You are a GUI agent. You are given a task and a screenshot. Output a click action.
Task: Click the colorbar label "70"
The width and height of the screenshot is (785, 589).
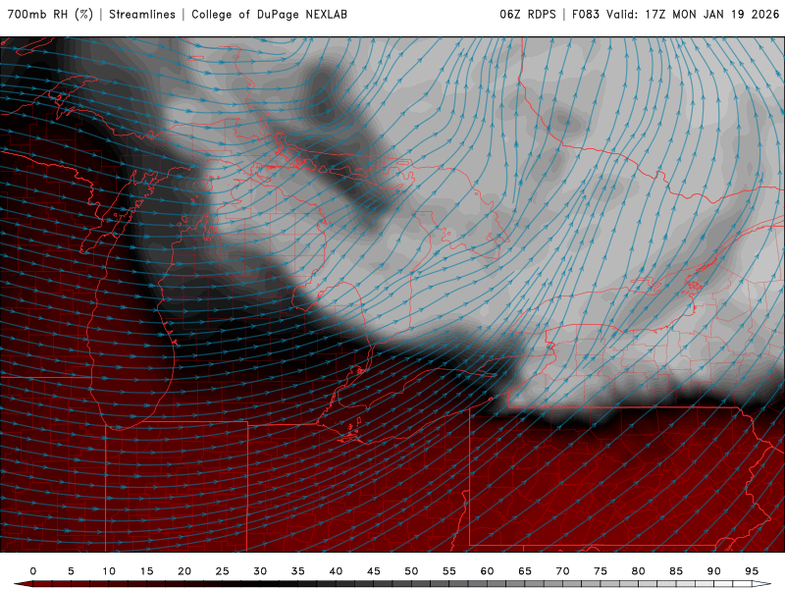pyautogui.click(x=562, y=571)
